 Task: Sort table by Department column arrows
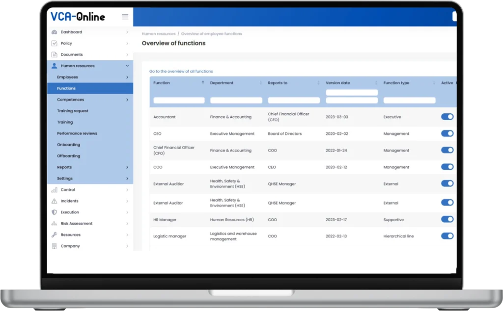(x=261, y=83)
